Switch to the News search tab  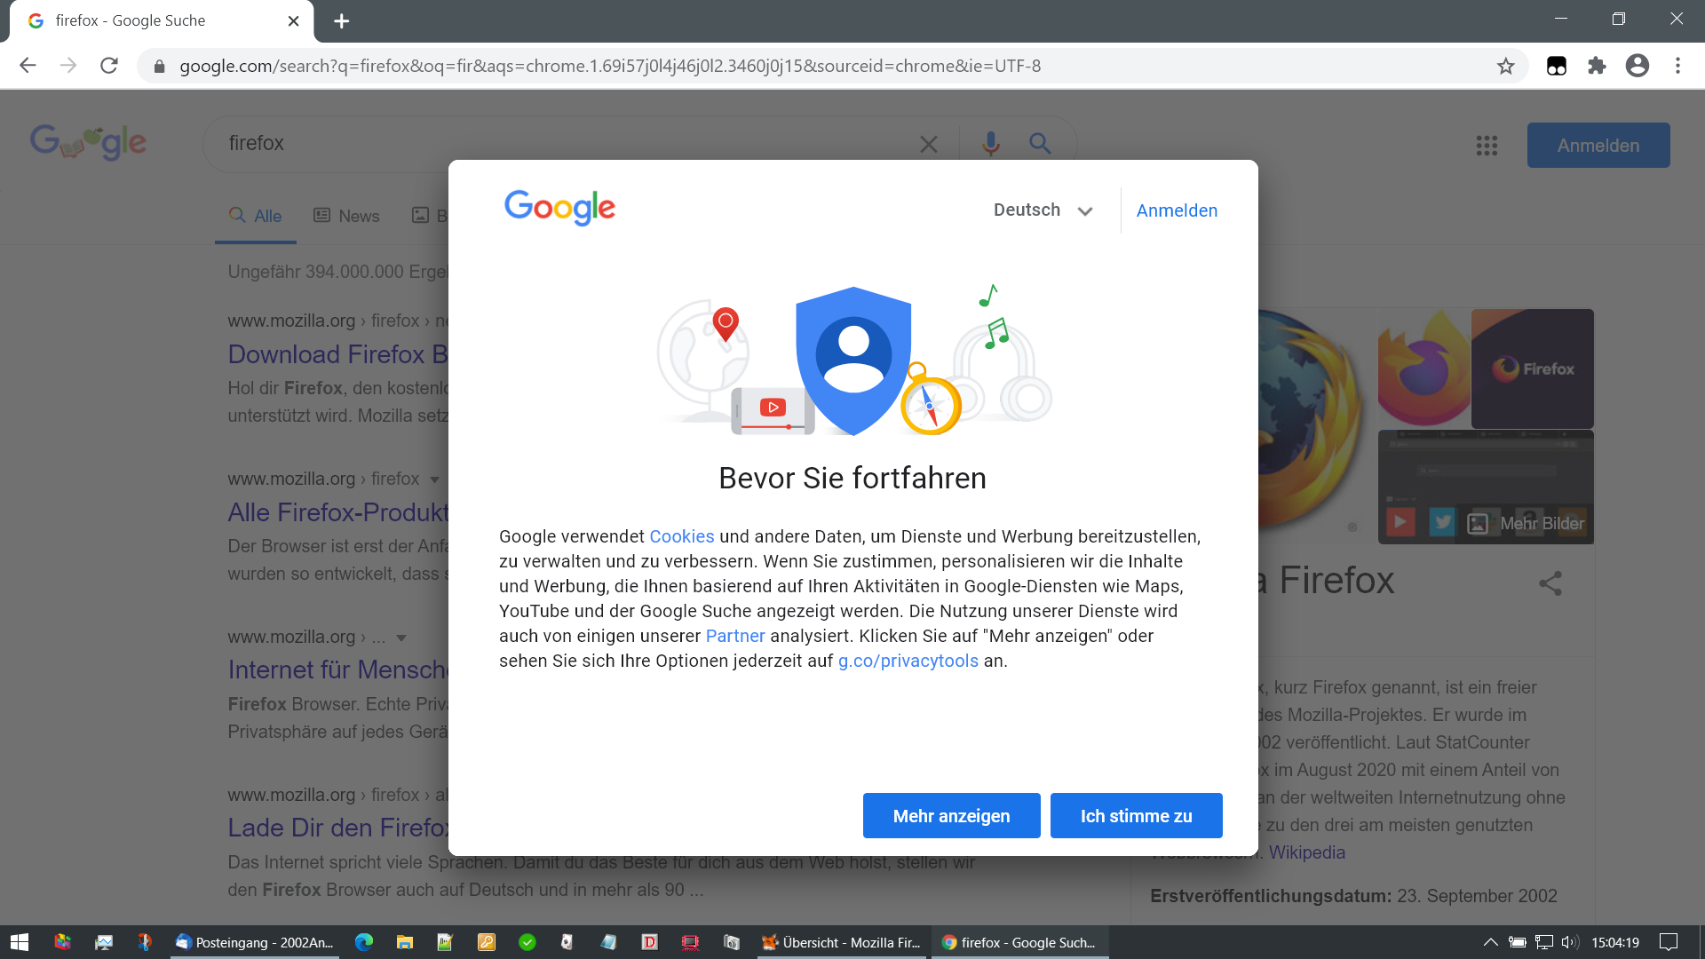coord(346,216)
